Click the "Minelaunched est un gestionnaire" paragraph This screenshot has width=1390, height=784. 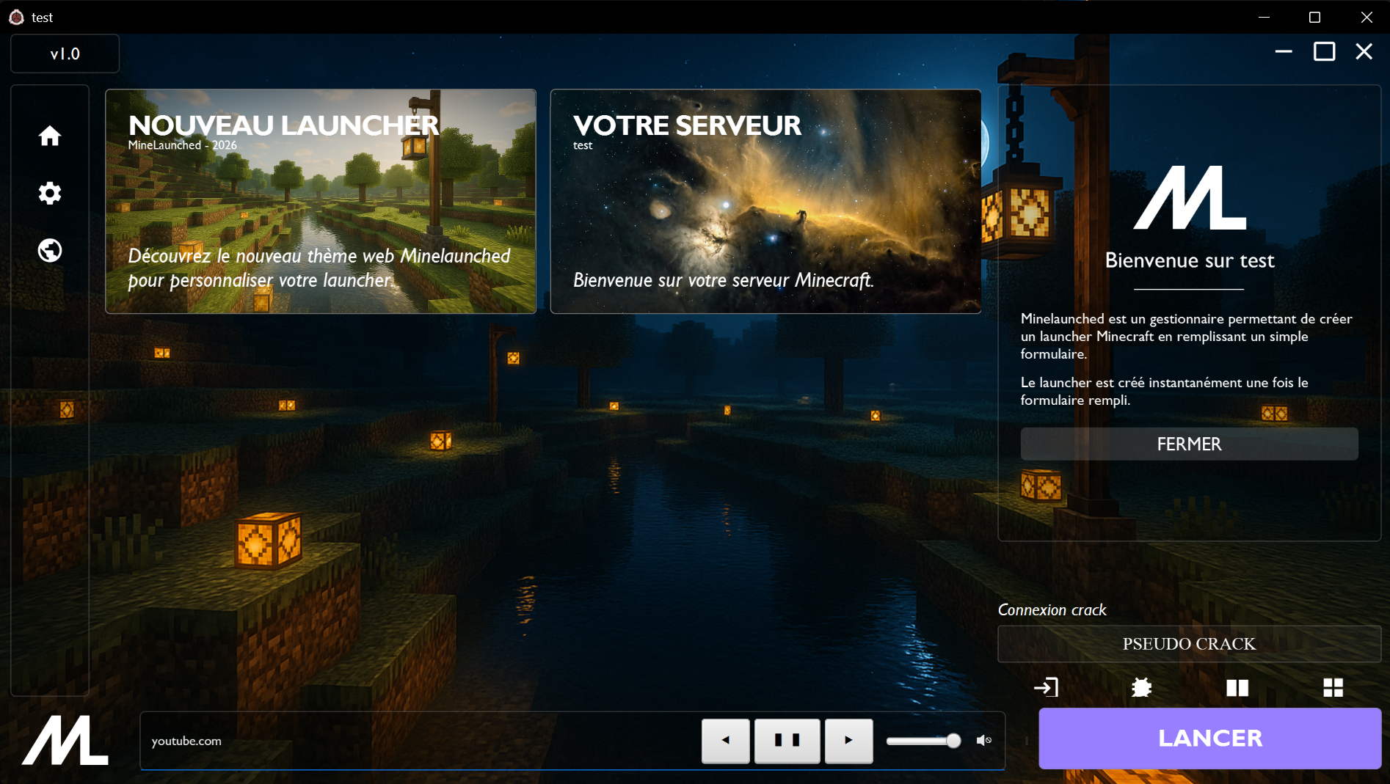click(1186, 336)
